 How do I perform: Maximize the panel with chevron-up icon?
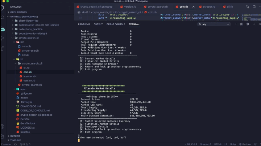(254, 24)
